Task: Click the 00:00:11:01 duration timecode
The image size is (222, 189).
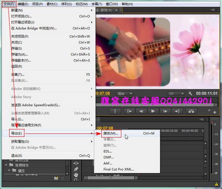Action: pos(206,93)
